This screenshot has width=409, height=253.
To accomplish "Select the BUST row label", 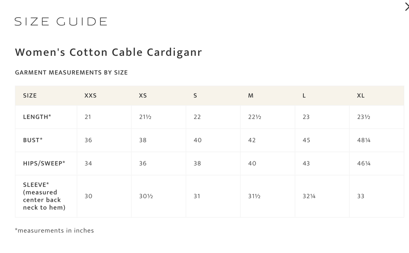I will coord(32,140).
